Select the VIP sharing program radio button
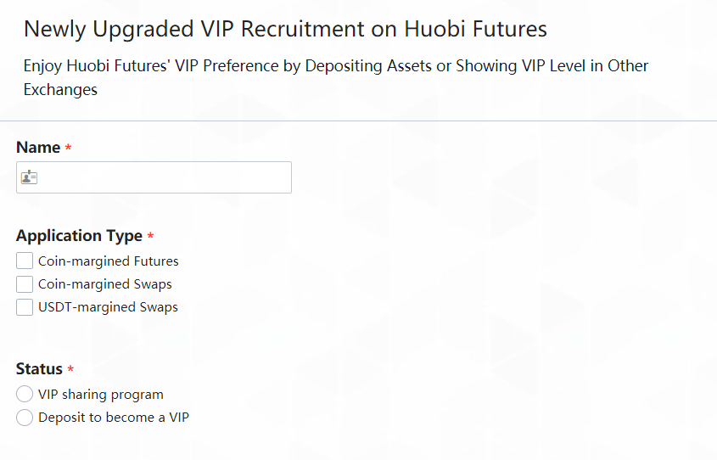Screen dimensions: 717x460 [25, 395]
